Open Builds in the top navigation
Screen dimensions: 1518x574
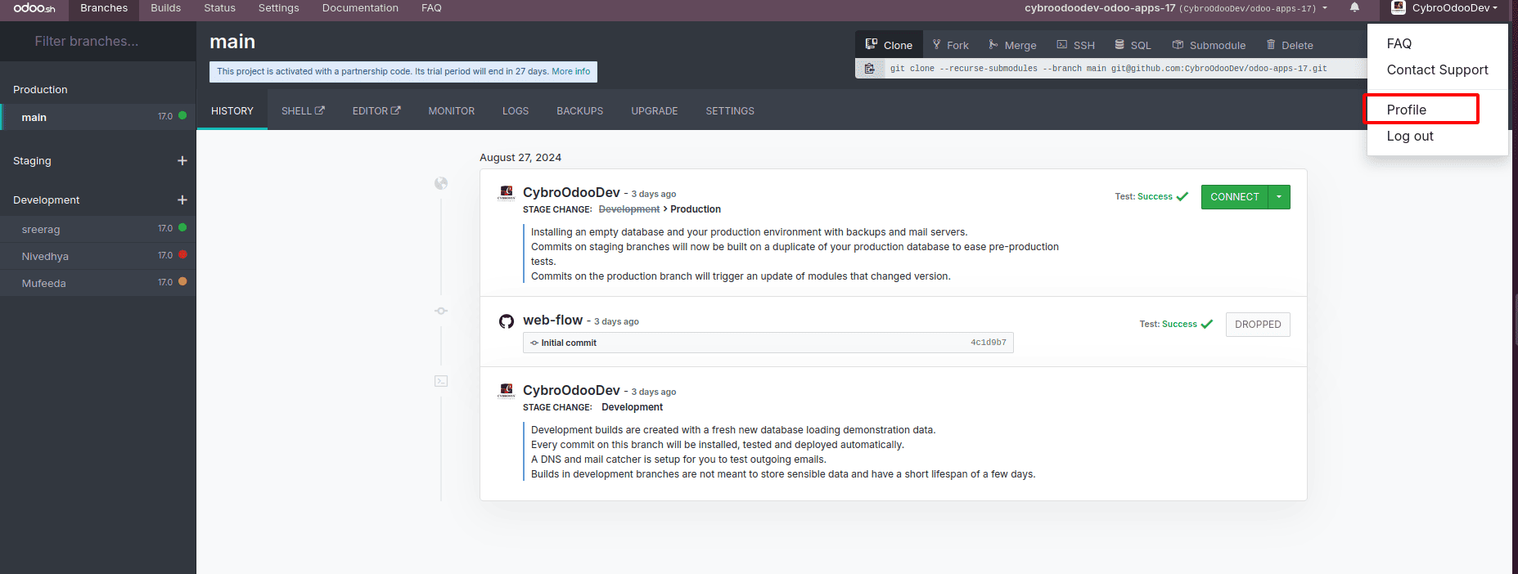(166, 8)
